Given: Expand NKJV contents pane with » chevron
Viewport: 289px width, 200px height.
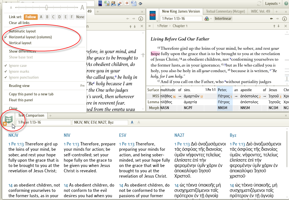Looking at the screenshot, I should pos(149,26).
